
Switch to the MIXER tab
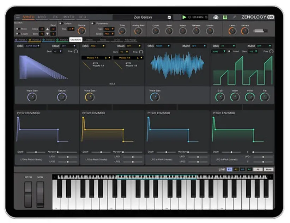coord(69,17)
